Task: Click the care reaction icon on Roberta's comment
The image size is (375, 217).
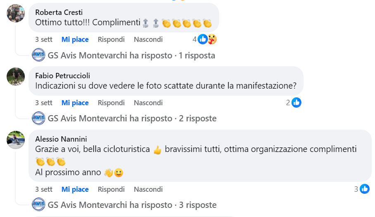Action: pyautogui.click(x=212, y=39)
